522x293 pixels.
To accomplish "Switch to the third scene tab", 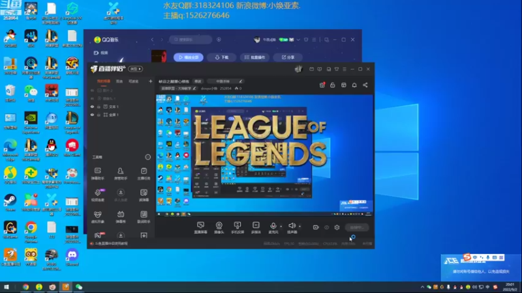I will pos(134,81).
